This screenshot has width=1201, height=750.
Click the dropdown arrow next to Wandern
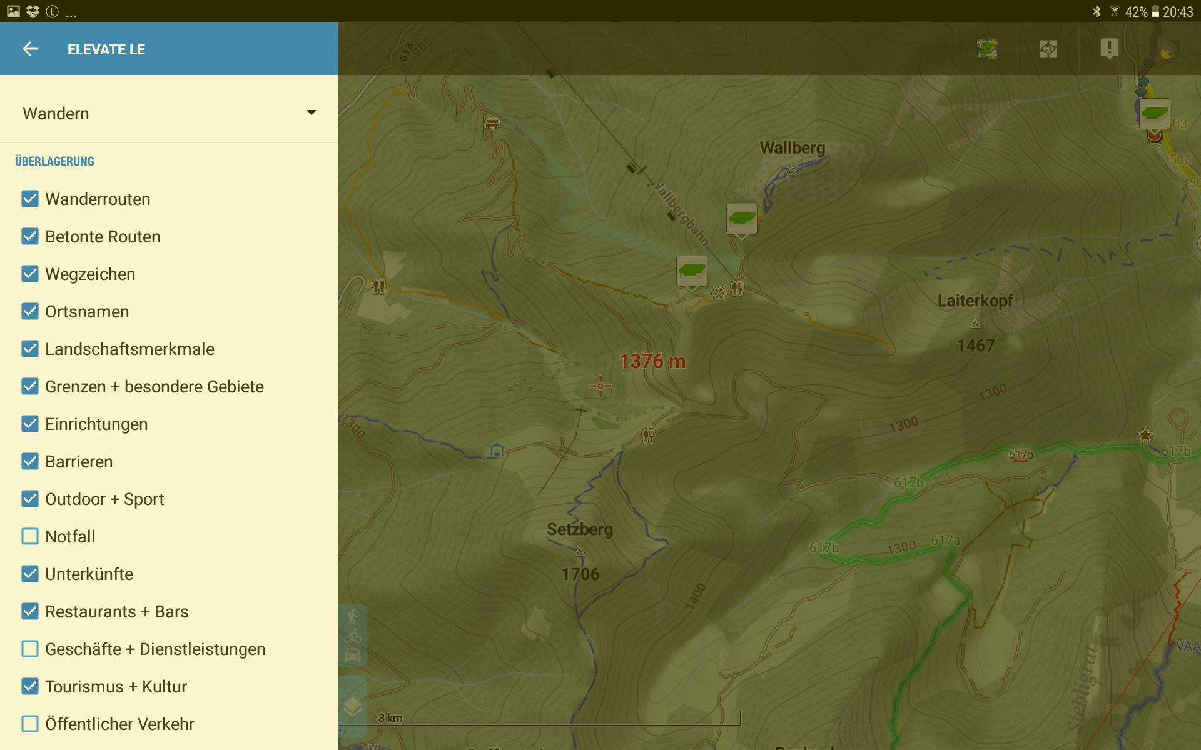311,112
